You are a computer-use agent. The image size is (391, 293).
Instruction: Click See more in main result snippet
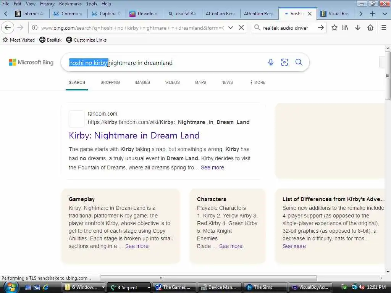[x=212, y=167]
